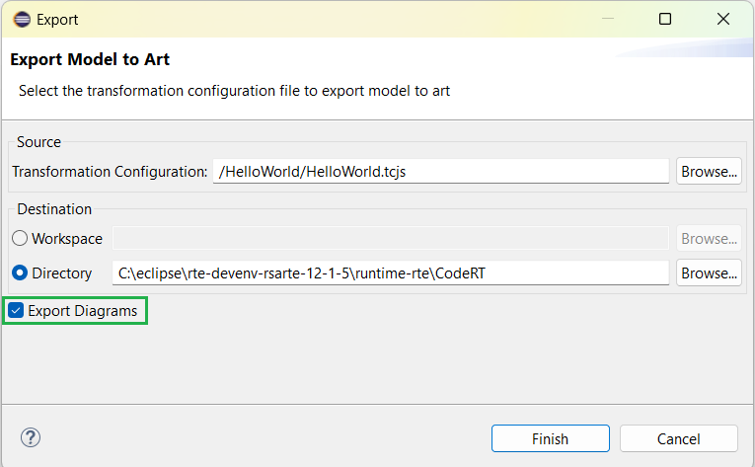Viewport: 755px width, 467px height.
Task: Click the Destination group label
Action: [x=54, y=209]
